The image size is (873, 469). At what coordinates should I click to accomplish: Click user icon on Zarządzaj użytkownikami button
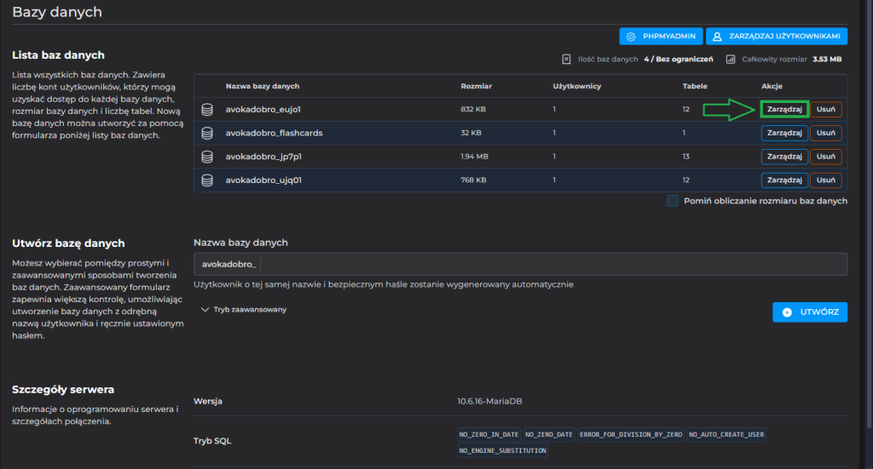[718, 37]
